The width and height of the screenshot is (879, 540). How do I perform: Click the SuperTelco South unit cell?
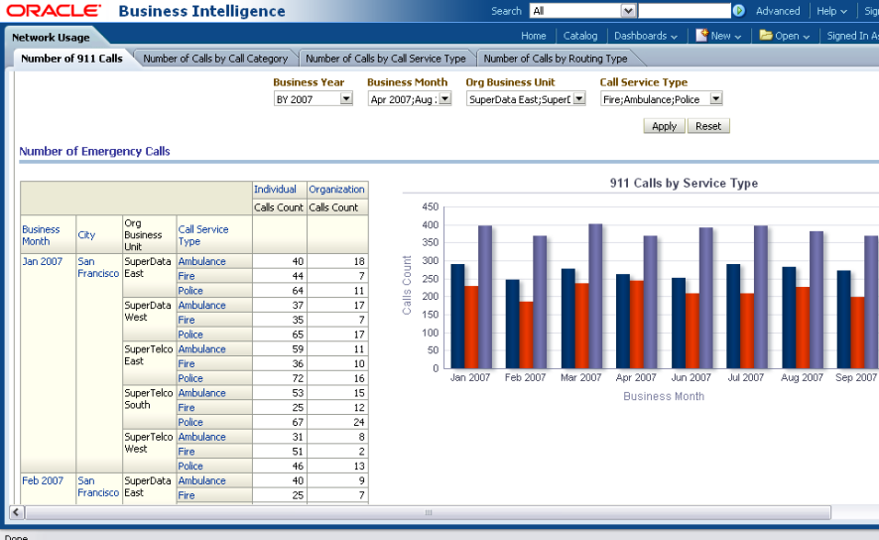(x=149, y=408)
